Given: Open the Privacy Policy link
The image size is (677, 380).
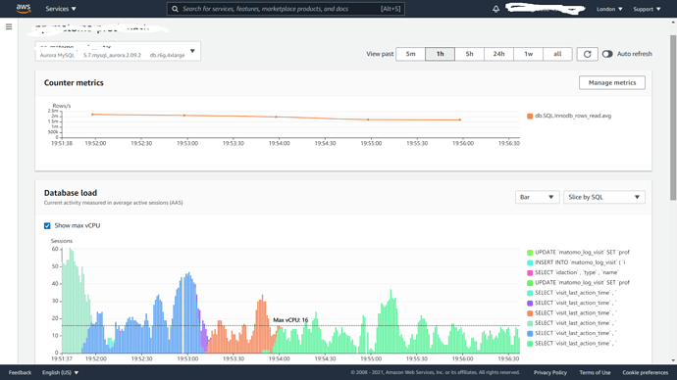Looking at the screenshot, I should 550,373.
